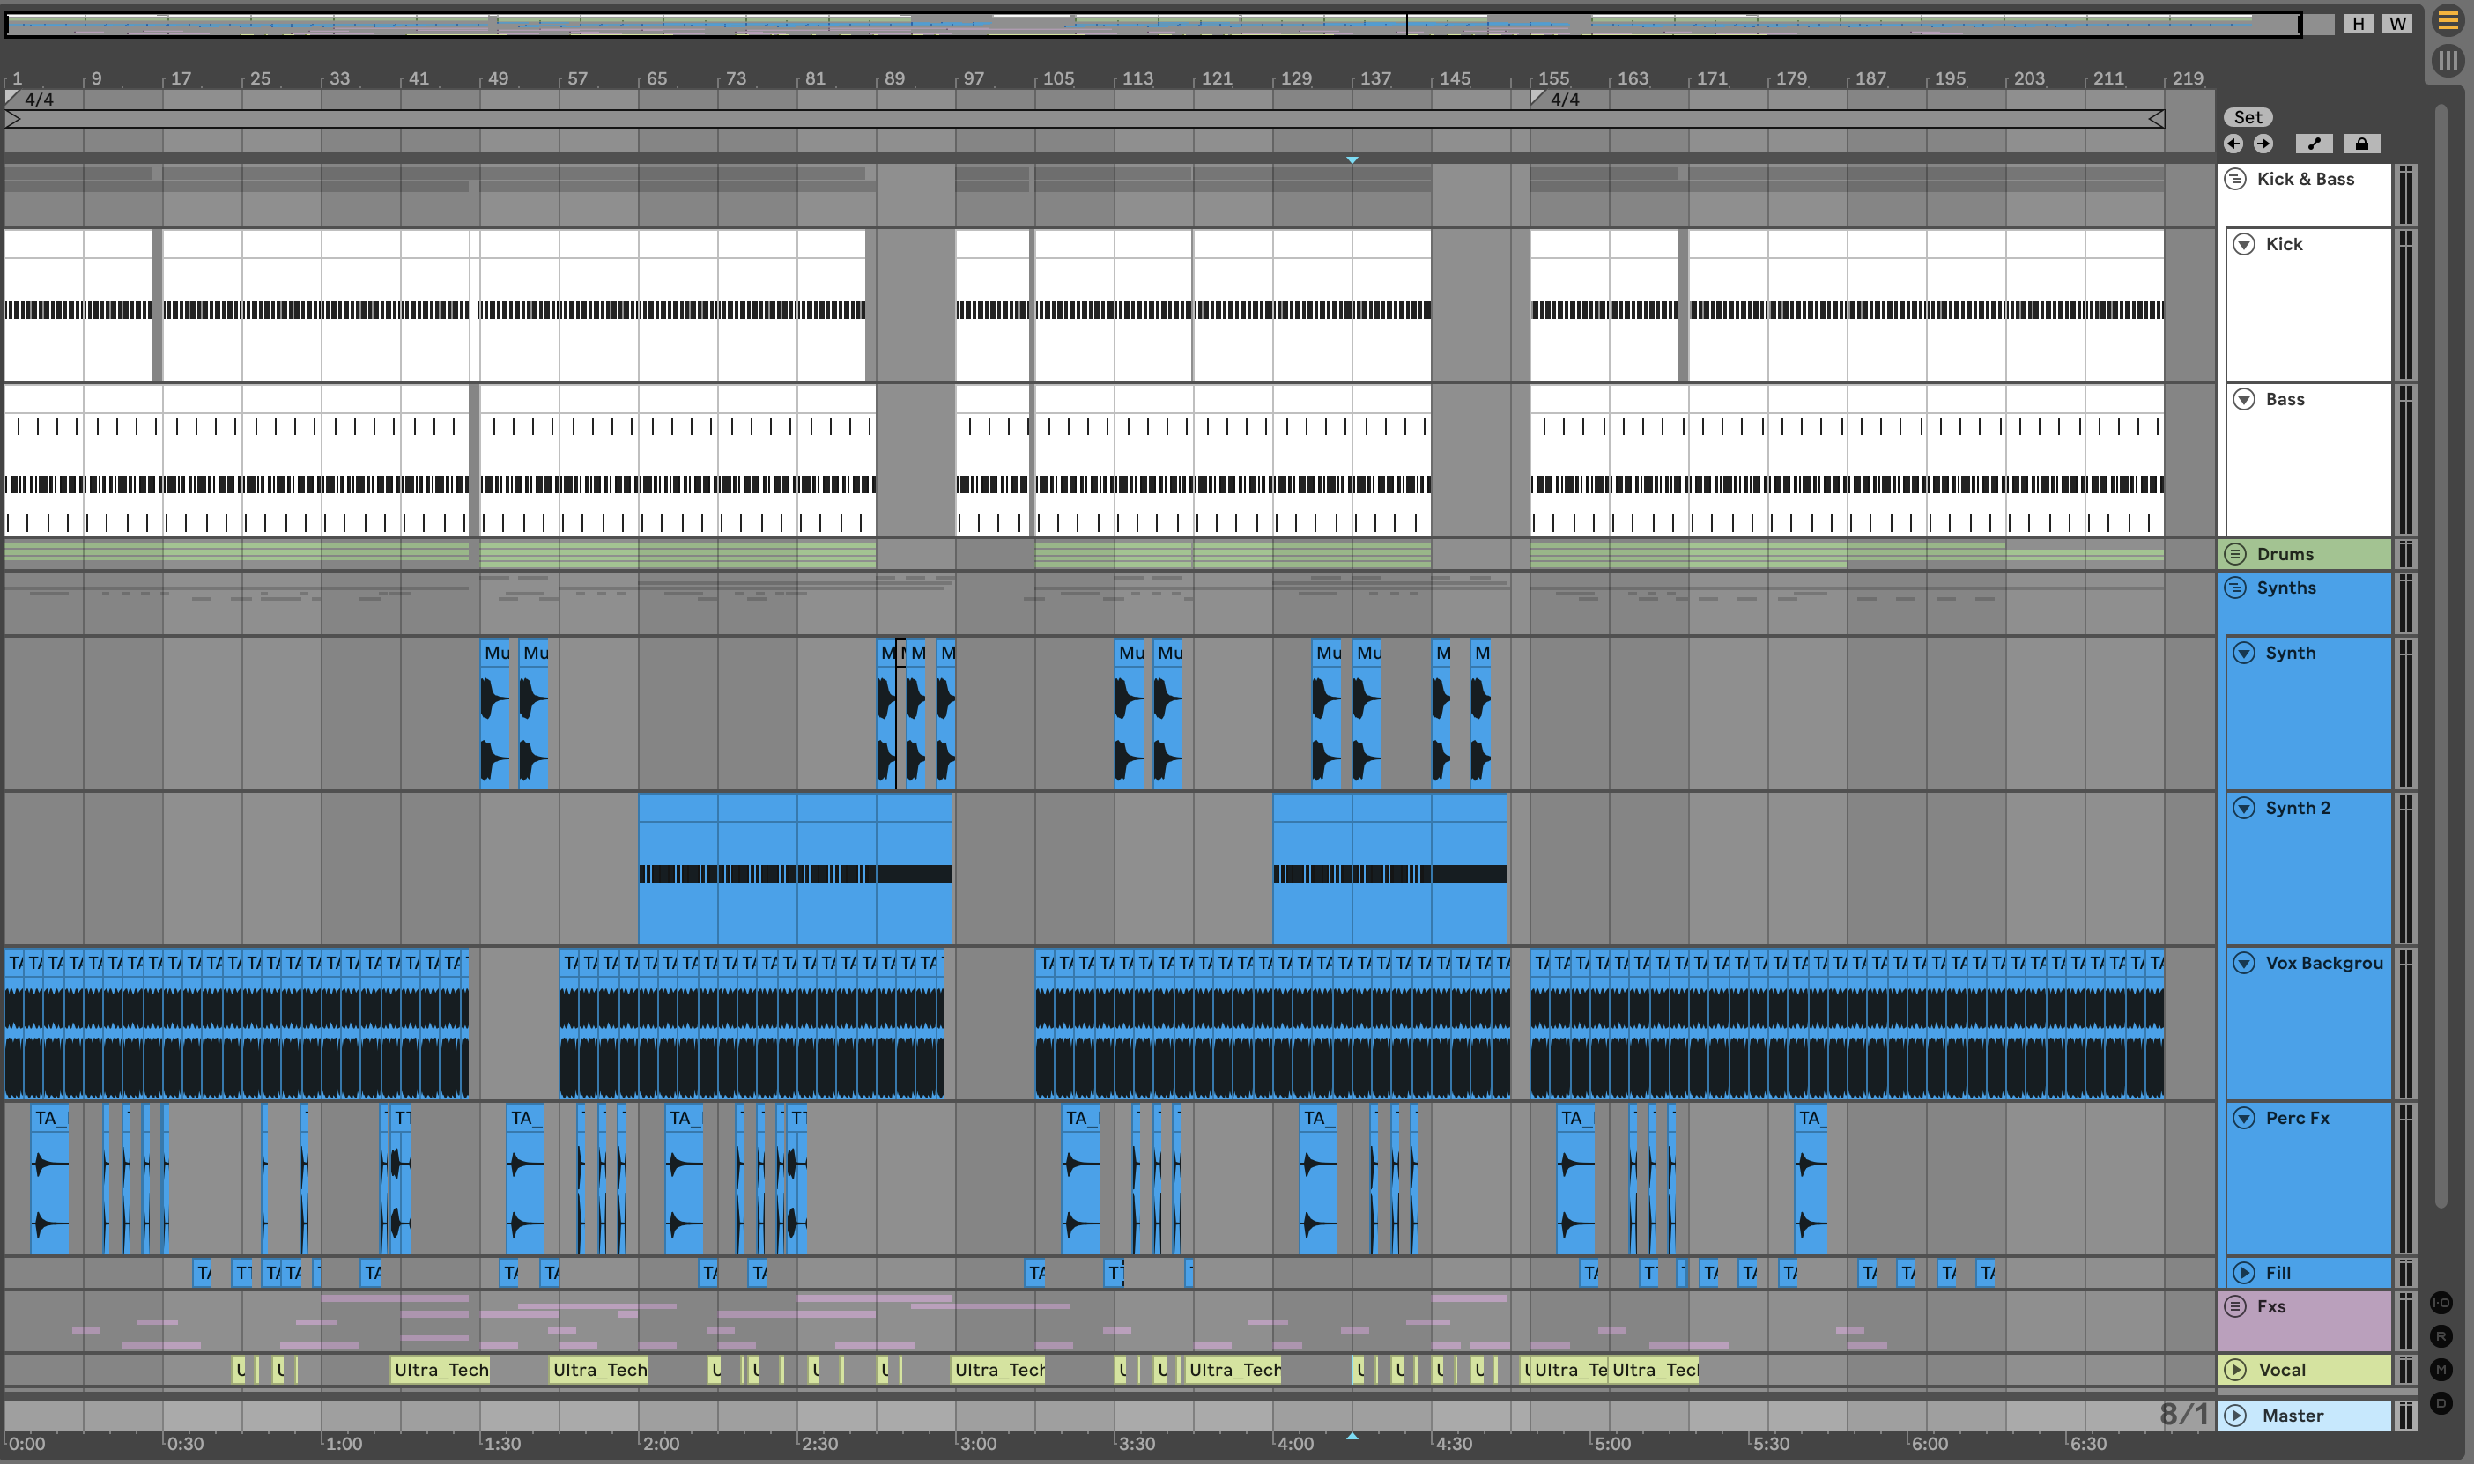Click the 8/1 grid zoom display

(2183, 1414)
